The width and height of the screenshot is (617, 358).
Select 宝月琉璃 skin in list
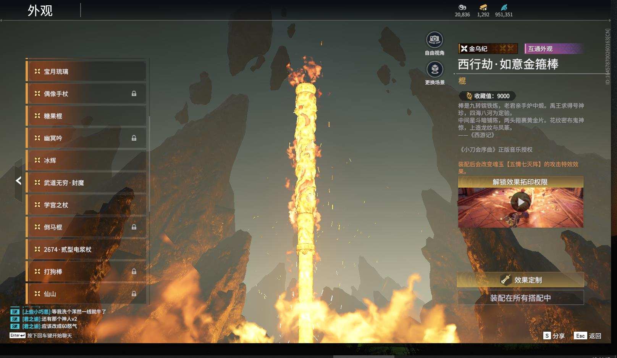click(86, 71)
